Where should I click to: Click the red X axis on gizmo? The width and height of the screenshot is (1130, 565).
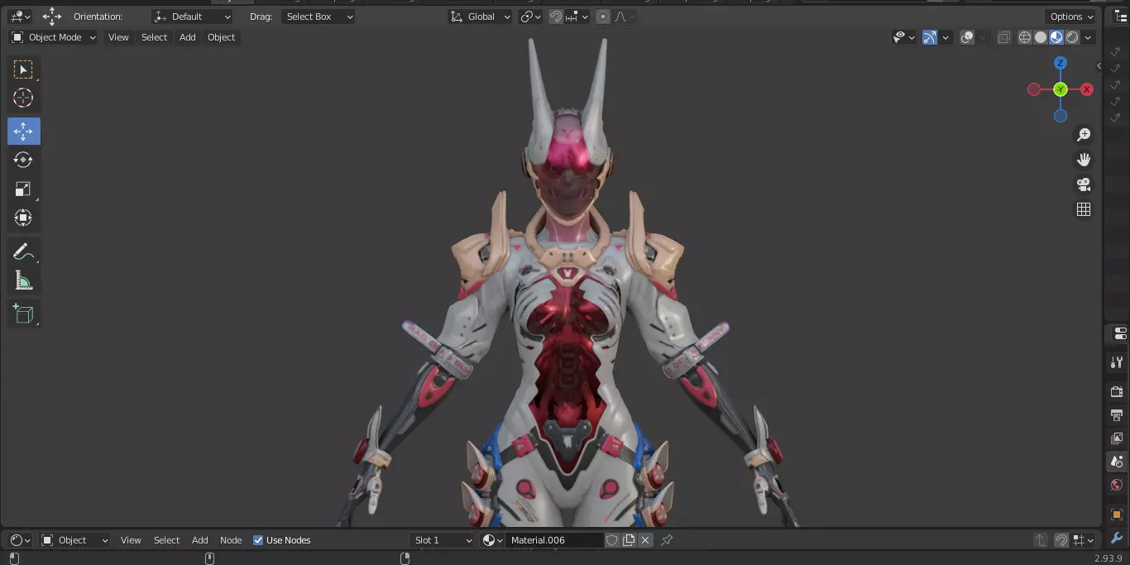(x=1087, y=89)
